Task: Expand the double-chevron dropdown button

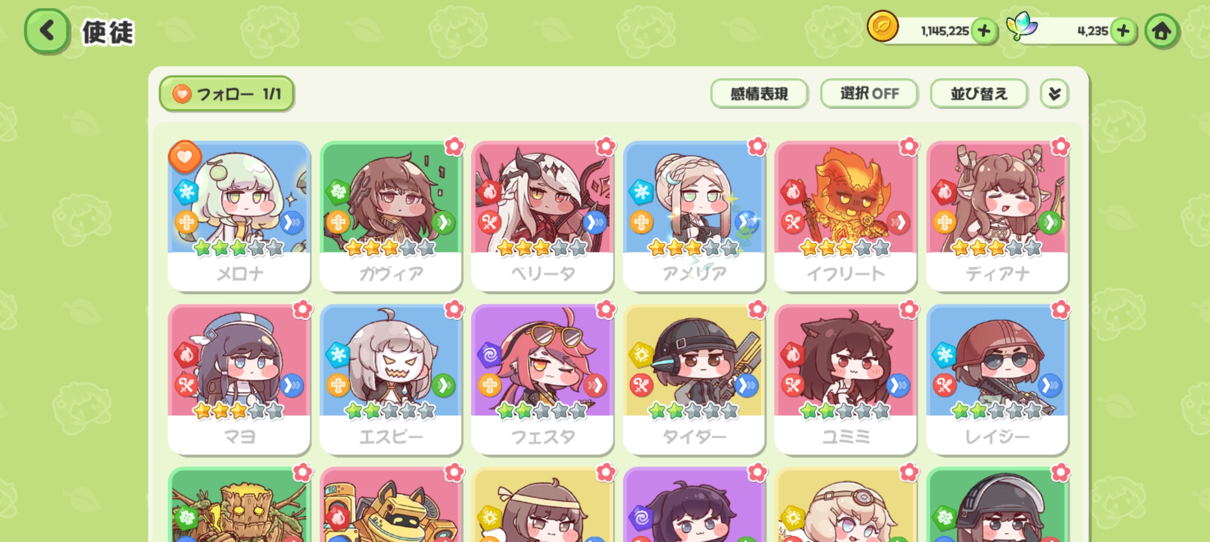Action: [1054, 93]
